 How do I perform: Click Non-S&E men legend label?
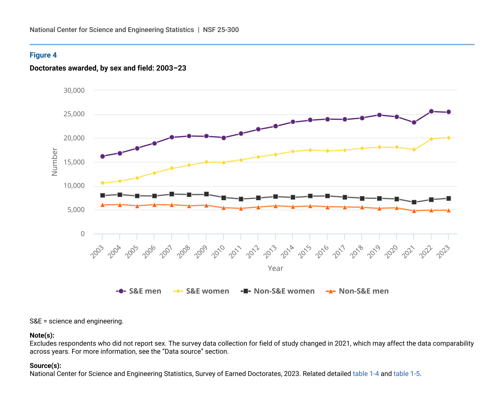coord(363,291)
